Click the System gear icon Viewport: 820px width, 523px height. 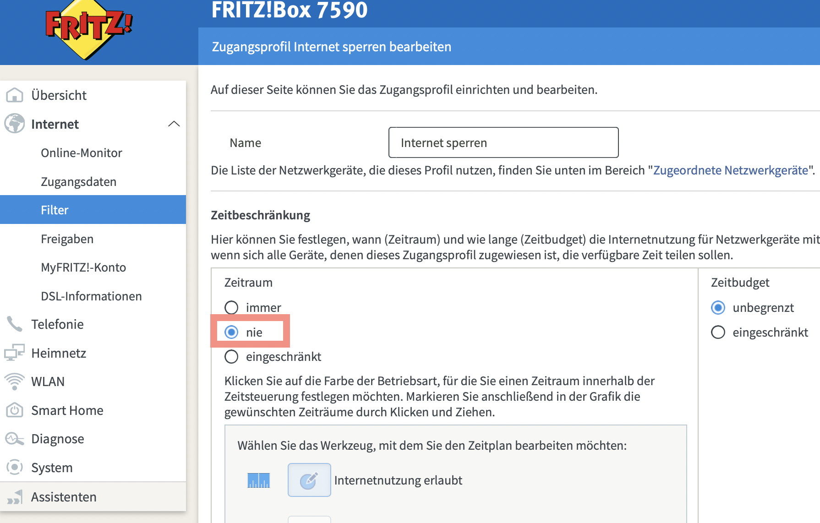coord(15,468)
